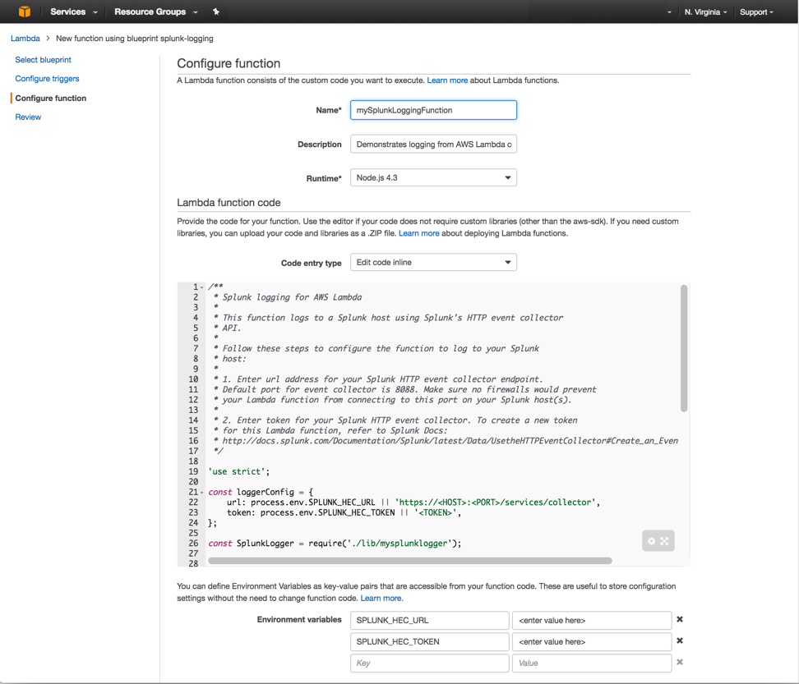Click the empty Key input field
The width and height of the screenshot is (799, 684).
430,663
